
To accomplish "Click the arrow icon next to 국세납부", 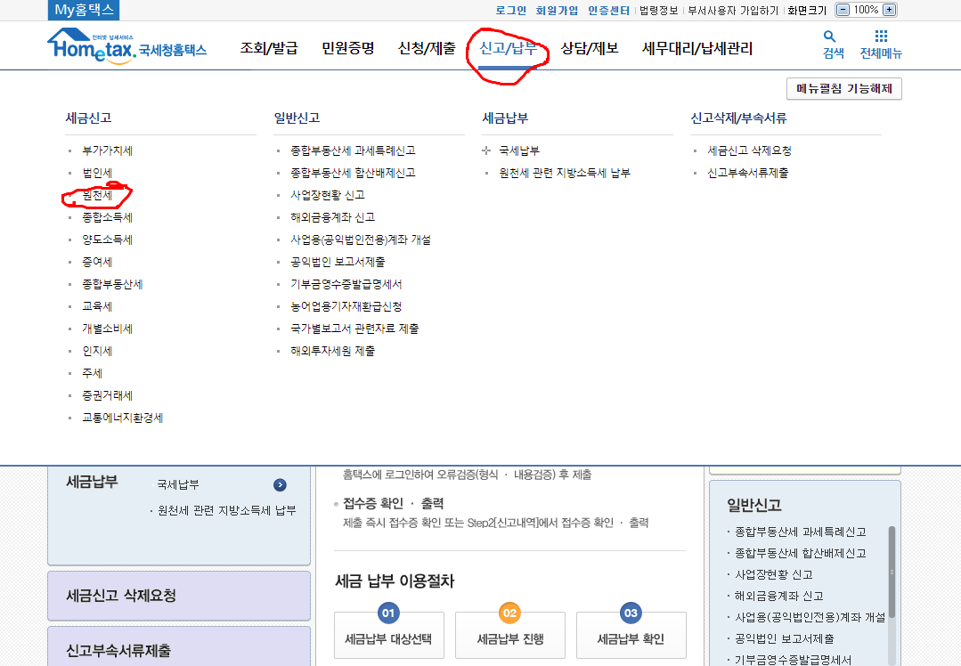I will [x=280, y=484].
